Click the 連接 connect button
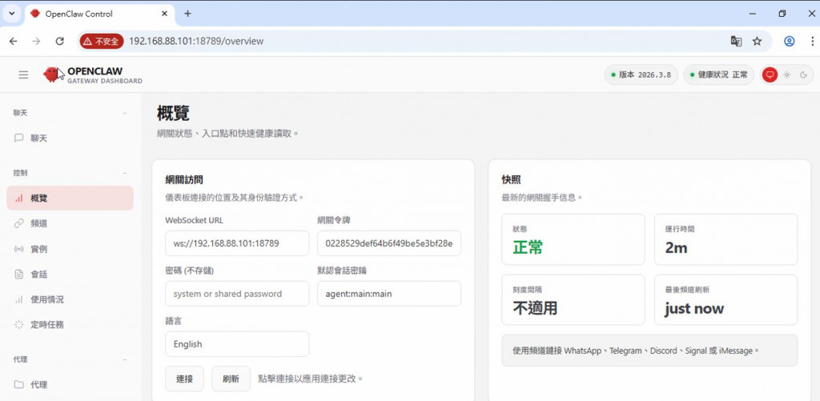 tap(185, 379)
